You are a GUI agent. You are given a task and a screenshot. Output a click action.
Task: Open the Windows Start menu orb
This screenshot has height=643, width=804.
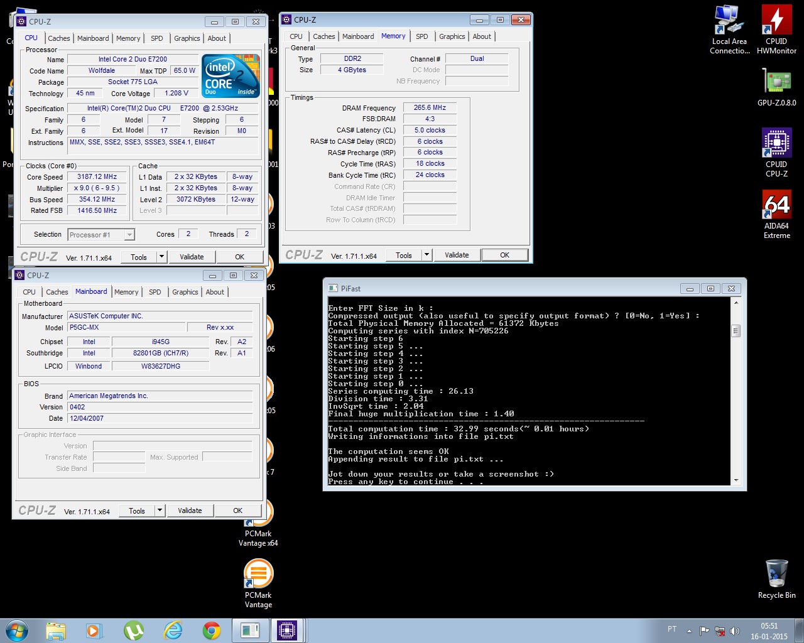click(16, 630)
